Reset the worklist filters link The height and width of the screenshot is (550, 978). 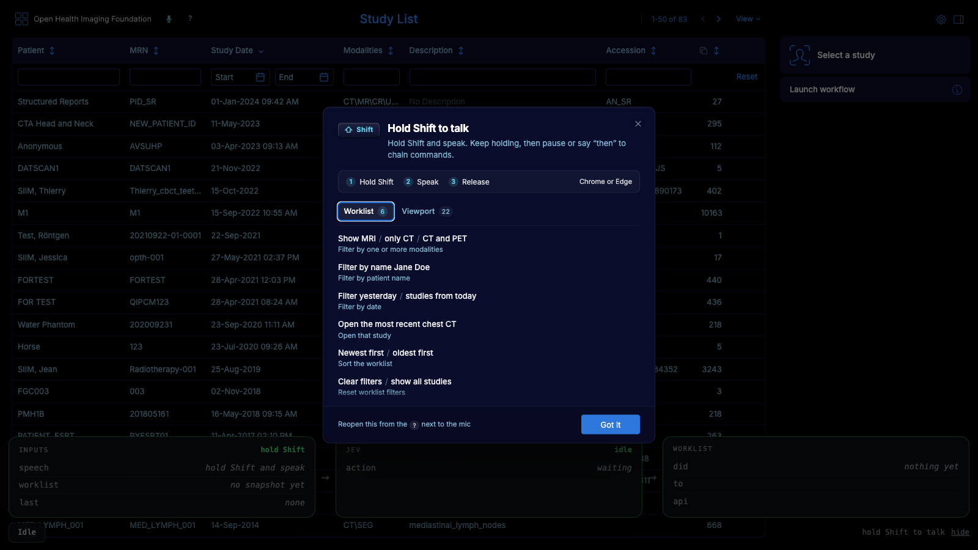click(x=747, y=77)
